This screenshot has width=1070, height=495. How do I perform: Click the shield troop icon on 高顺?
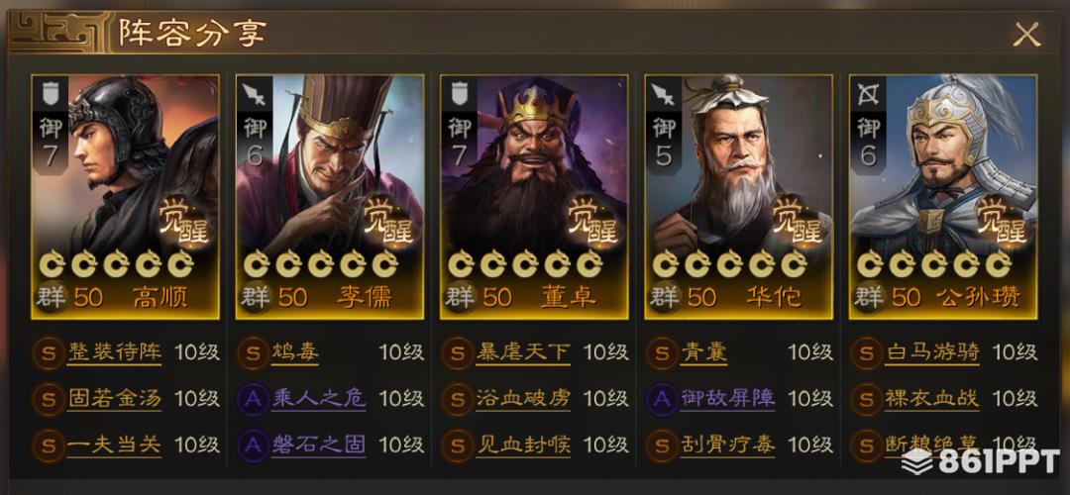pos(51,93)
